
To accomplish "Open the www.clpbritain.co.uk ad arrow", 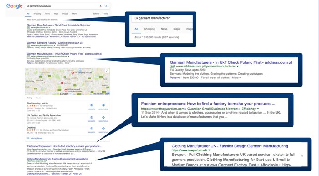I will click(x=49, y=27).
